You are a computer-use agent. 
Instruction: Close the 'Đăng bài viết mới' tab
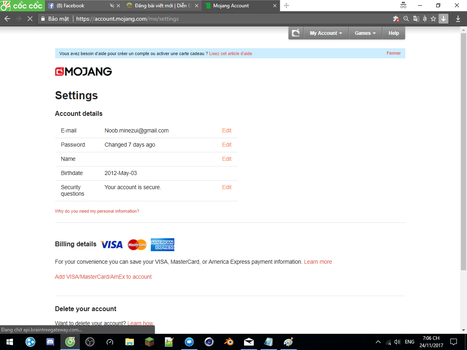[197, 6]
